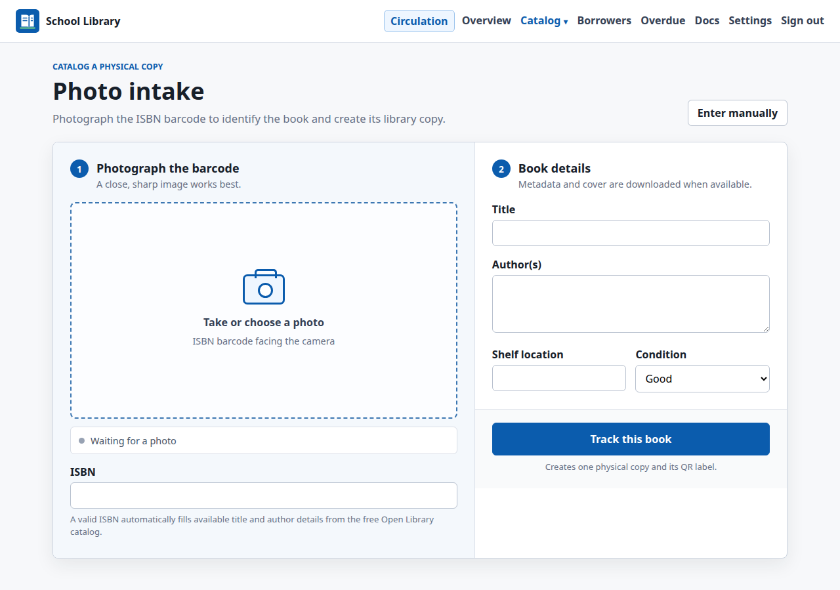This screenshot has height=590, width=840.
Task: Click the step 2 number badge
Action: (501, 169)
